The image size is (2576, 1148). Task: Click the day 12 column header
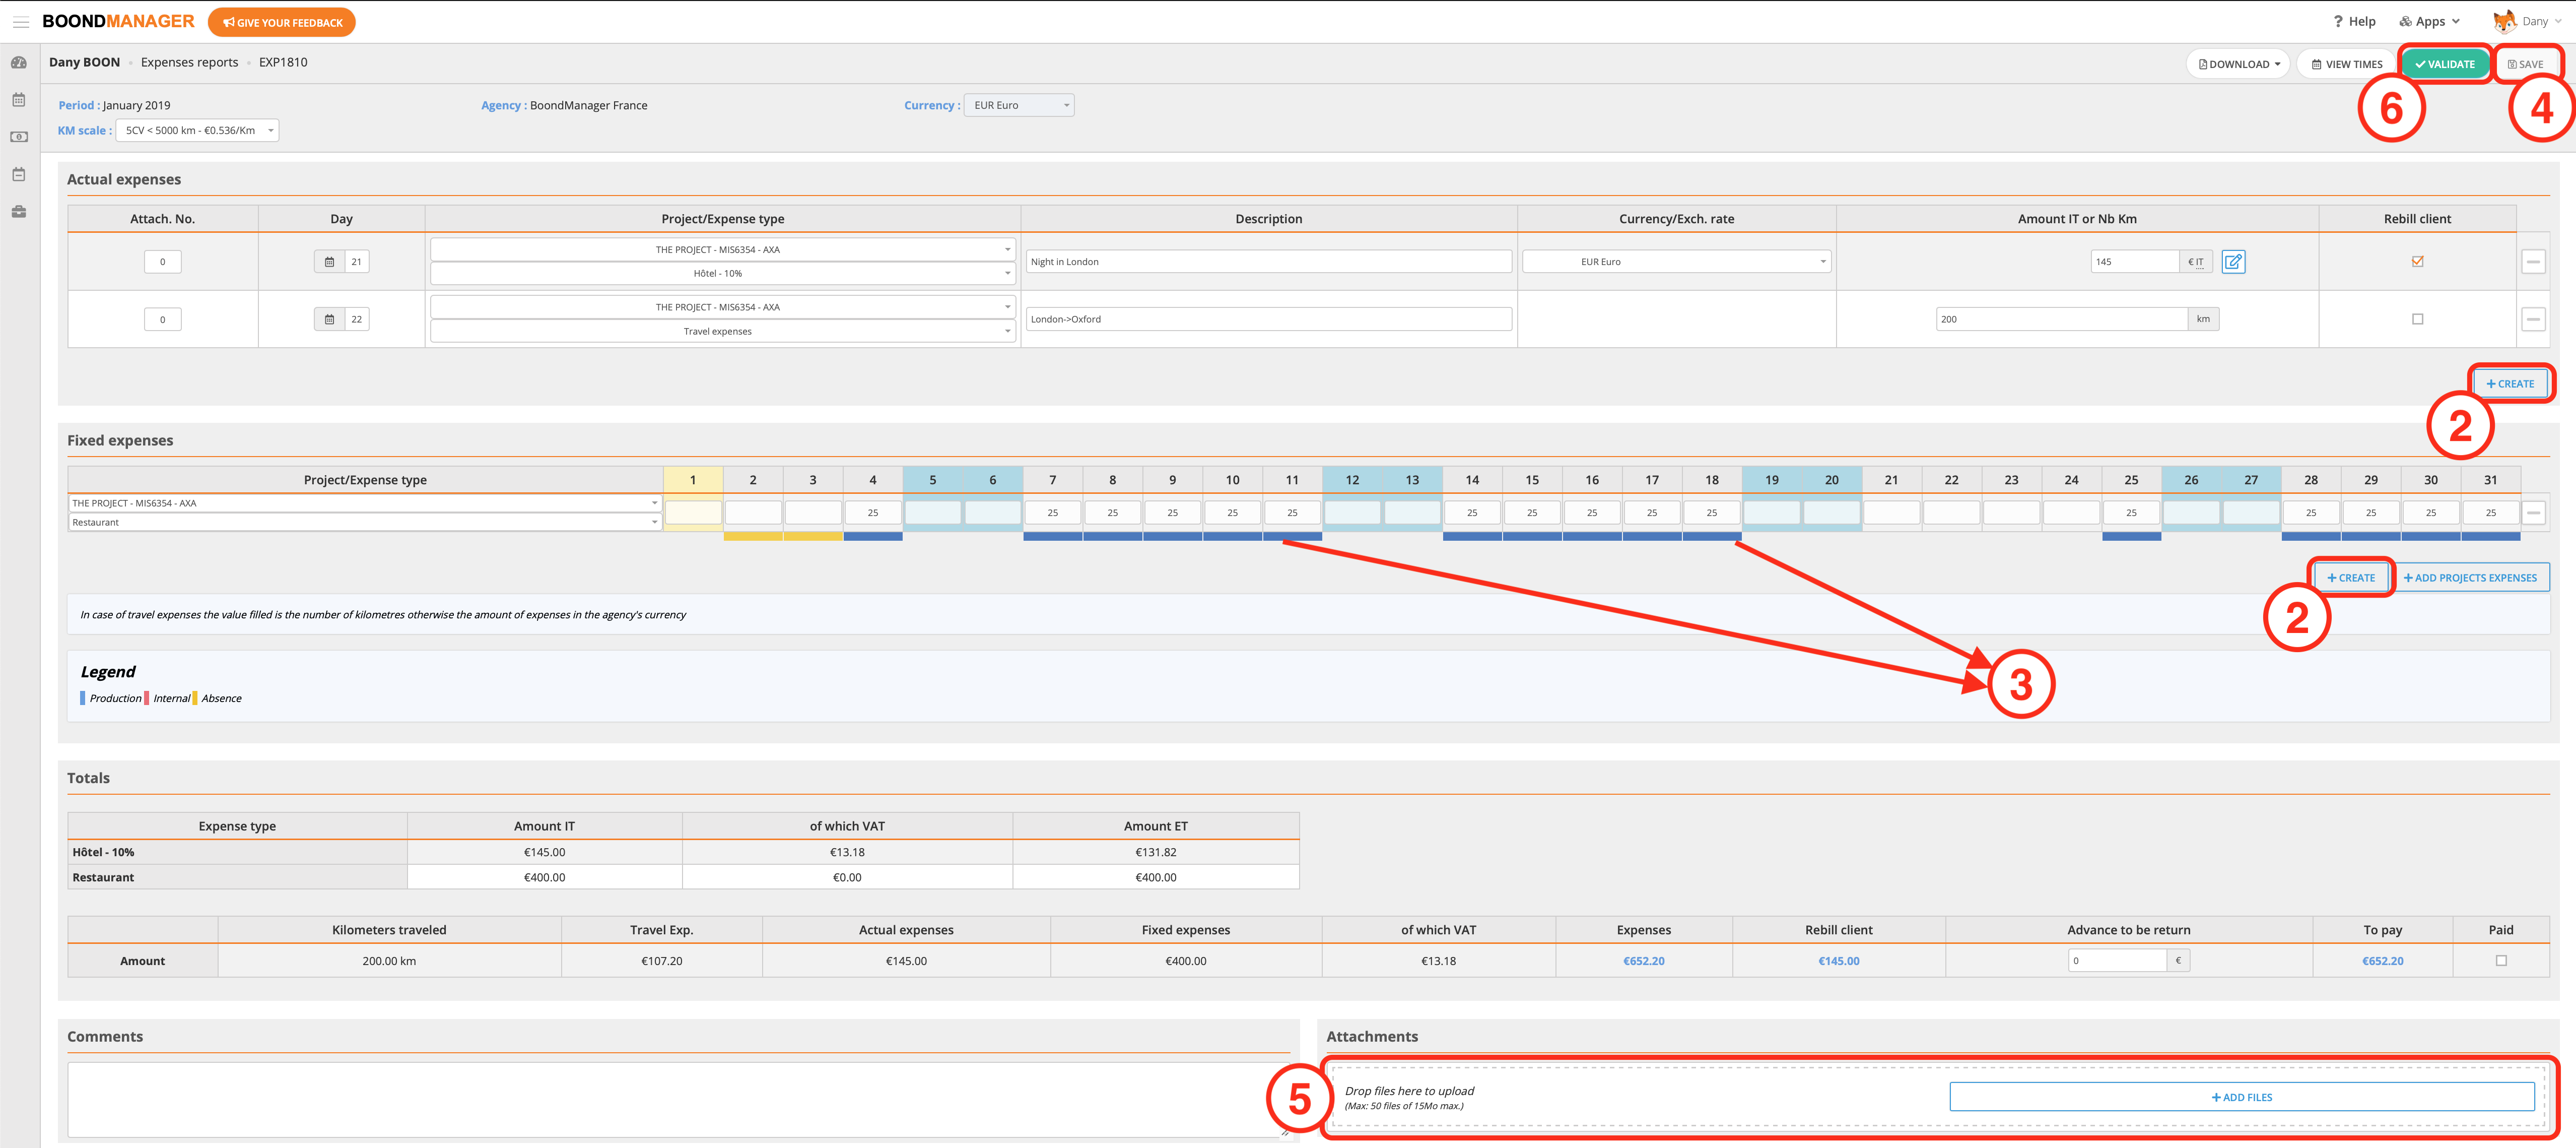[x=1352, y=480]
